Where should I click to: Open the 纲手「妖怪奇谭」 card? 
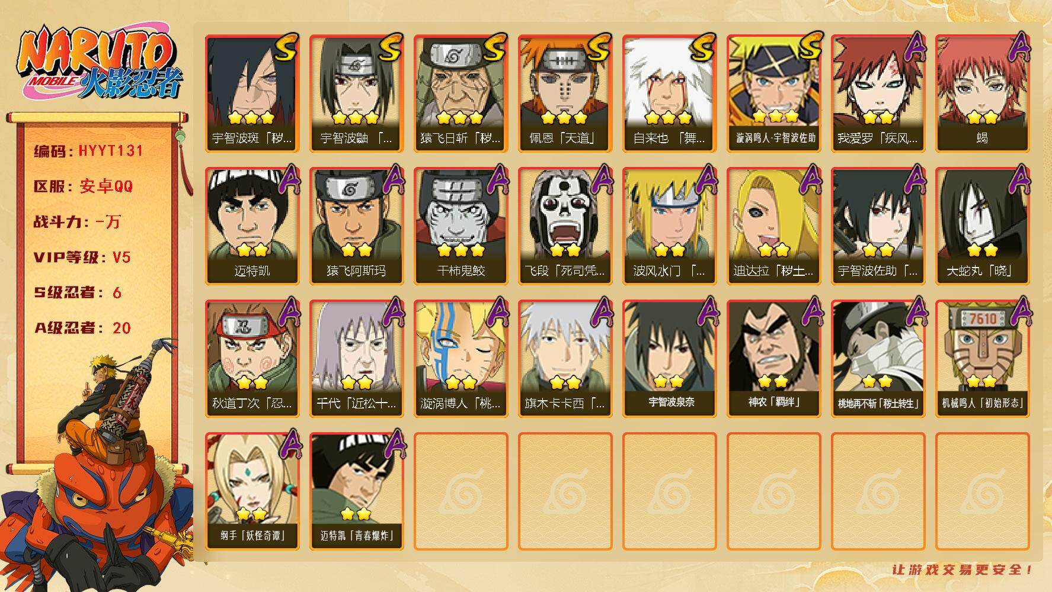[252, 491]
